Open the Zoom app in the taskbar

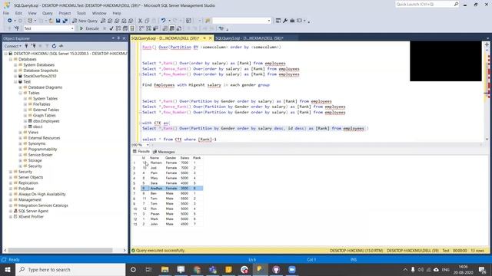(292, 269)
